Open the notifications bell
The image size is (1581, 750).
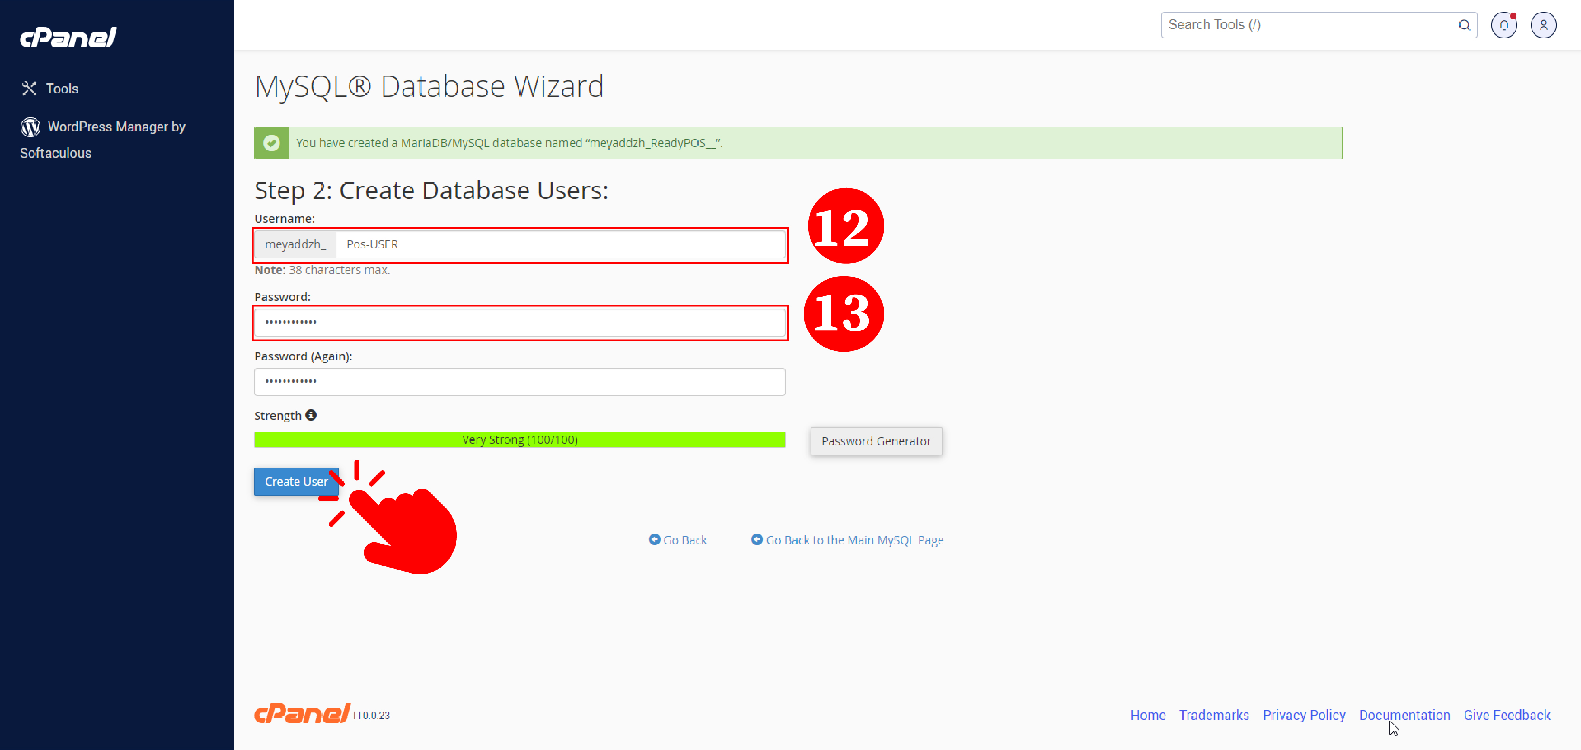tap(1504, 25)
